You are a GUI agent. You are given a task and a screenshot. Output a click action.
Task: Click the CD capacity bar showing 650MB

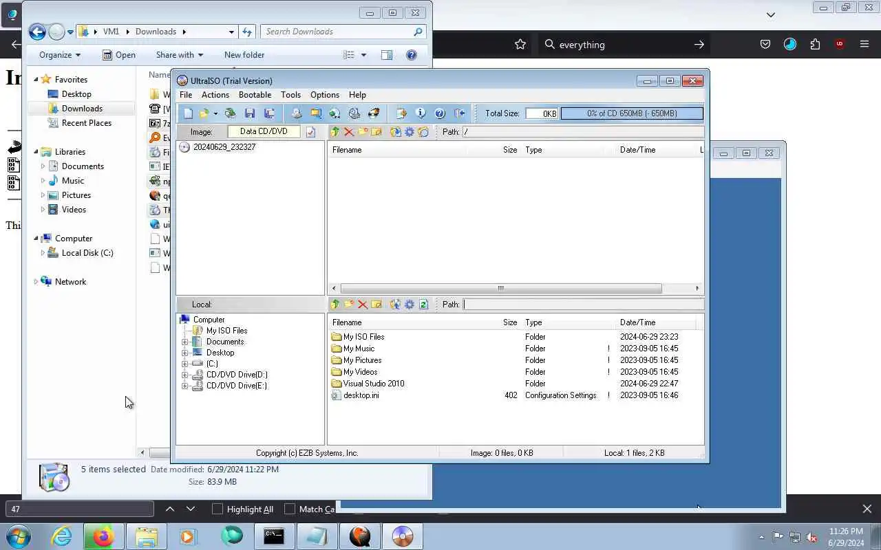coord(632,113)
